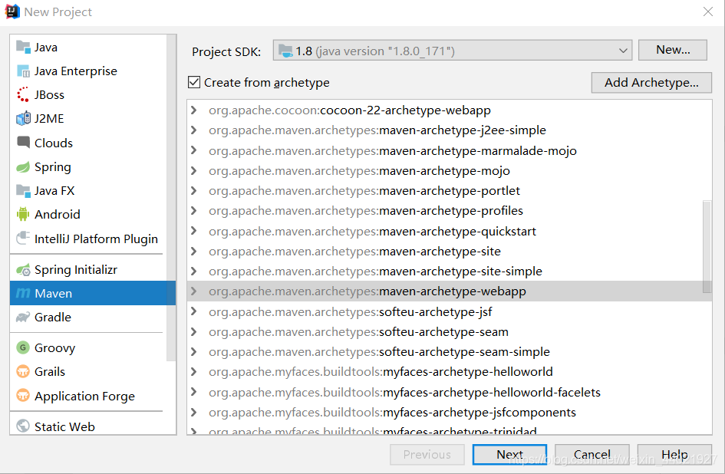Select Maven project type label
Screen dimensions: 725x474
53,293
